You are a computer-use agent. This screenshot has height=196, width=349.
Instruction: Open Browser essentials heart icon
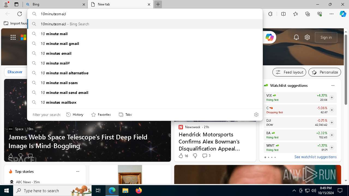click(x=320, y=14)
